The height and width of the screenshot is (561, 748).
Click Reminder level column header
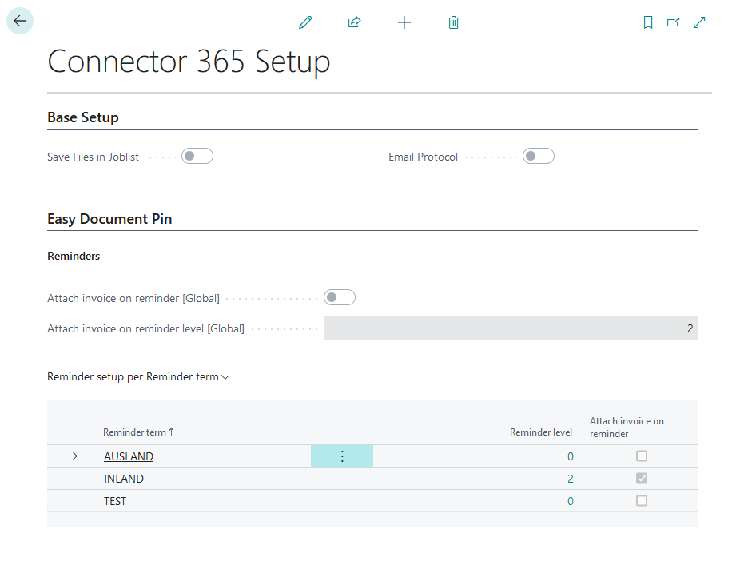(x=541, y=432)
